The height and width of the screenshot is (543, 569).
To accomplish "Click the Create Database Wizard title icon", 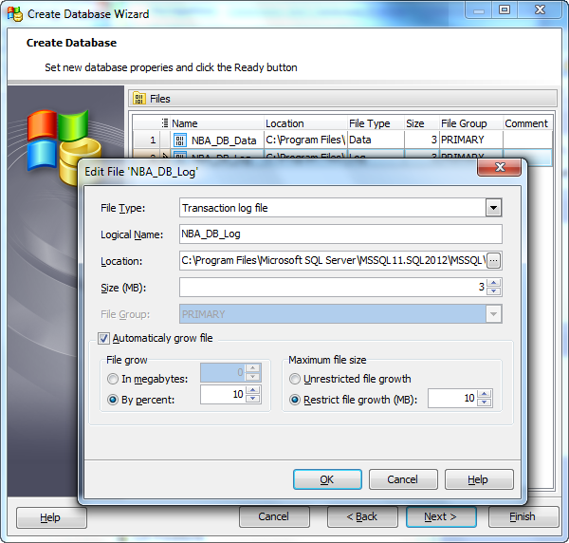I will tap(13, 13).
